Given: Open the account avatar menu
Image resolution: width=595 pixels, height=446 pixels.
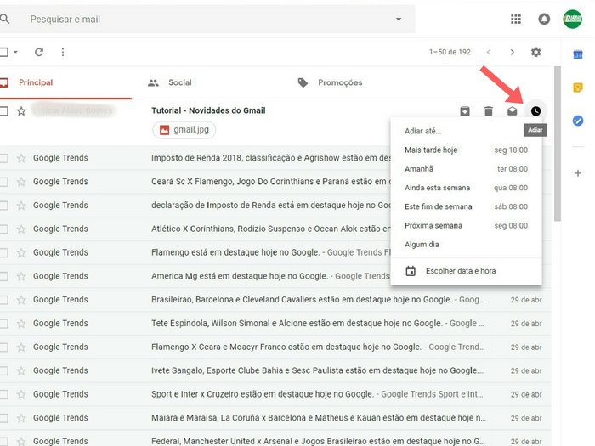Looking at the screenshot, I should 573,19.
